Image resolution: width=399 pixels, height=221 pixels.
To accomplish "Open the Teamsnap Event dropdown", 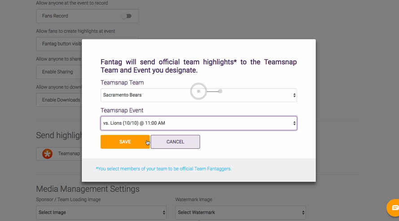I will click(199, 123).
